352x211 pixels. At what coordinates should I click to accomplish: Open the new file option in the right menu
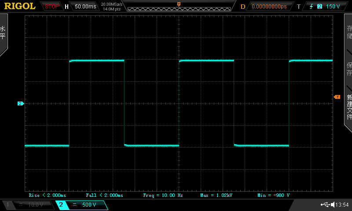349,107
